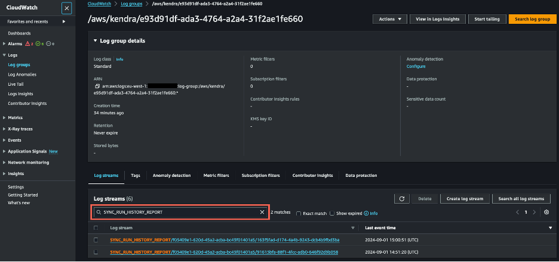Clear the log stream search text

[262, 212]
